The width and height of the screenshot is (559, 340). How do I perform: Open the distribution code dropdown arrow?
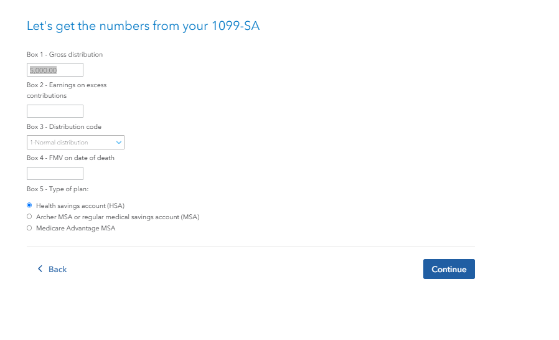(119, 143)
